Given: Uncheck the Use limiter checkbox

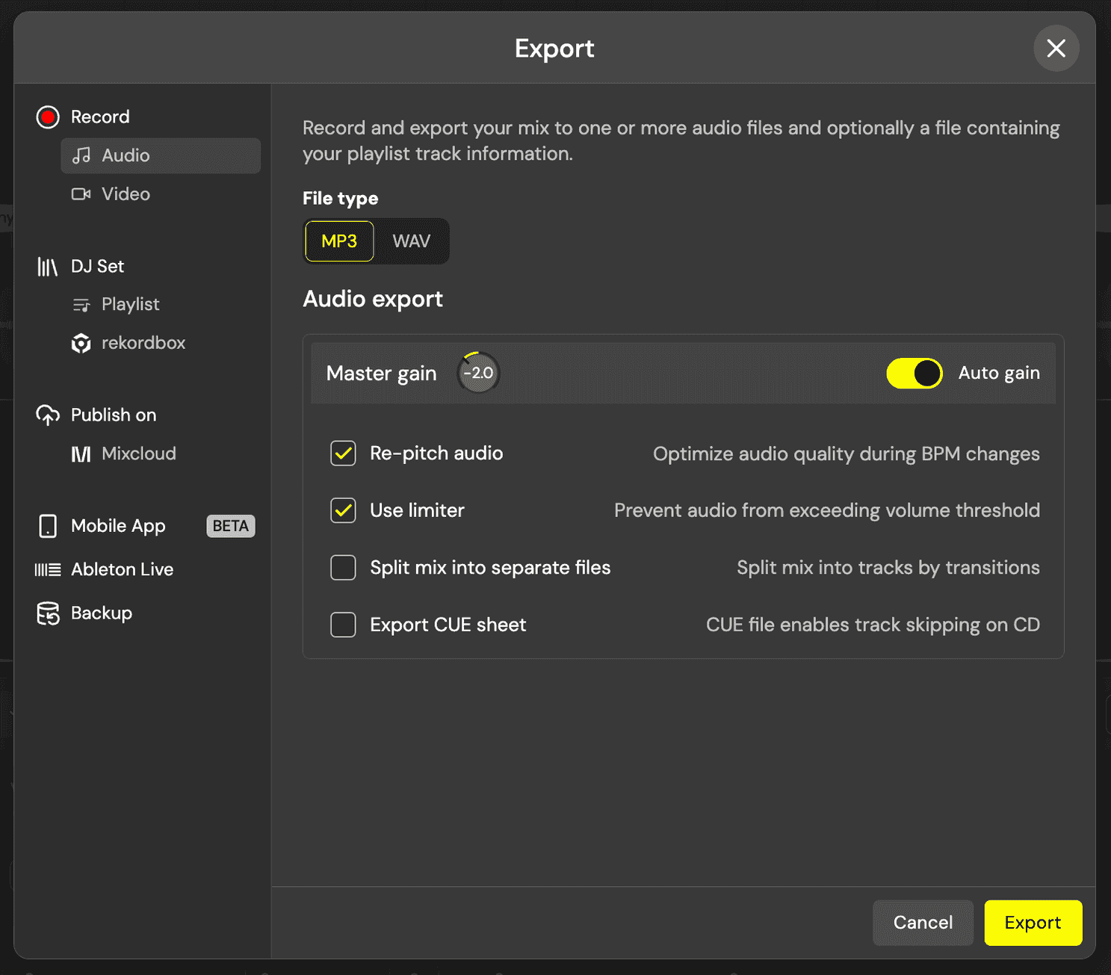Looking at the screenshot, I should click(343, 510).
